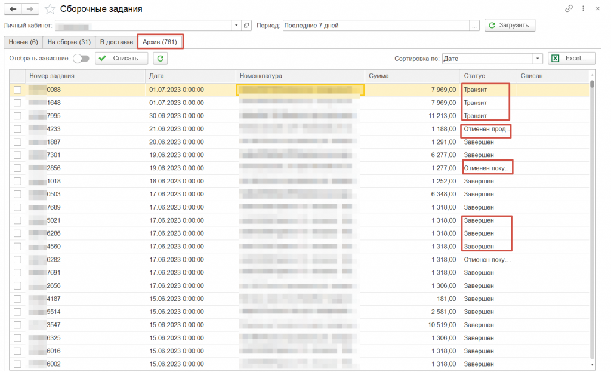Viewport: 611px width, 372px height.
Task: Toggle the Отобрать зависшие switch
Action: (x=81, y=59)
